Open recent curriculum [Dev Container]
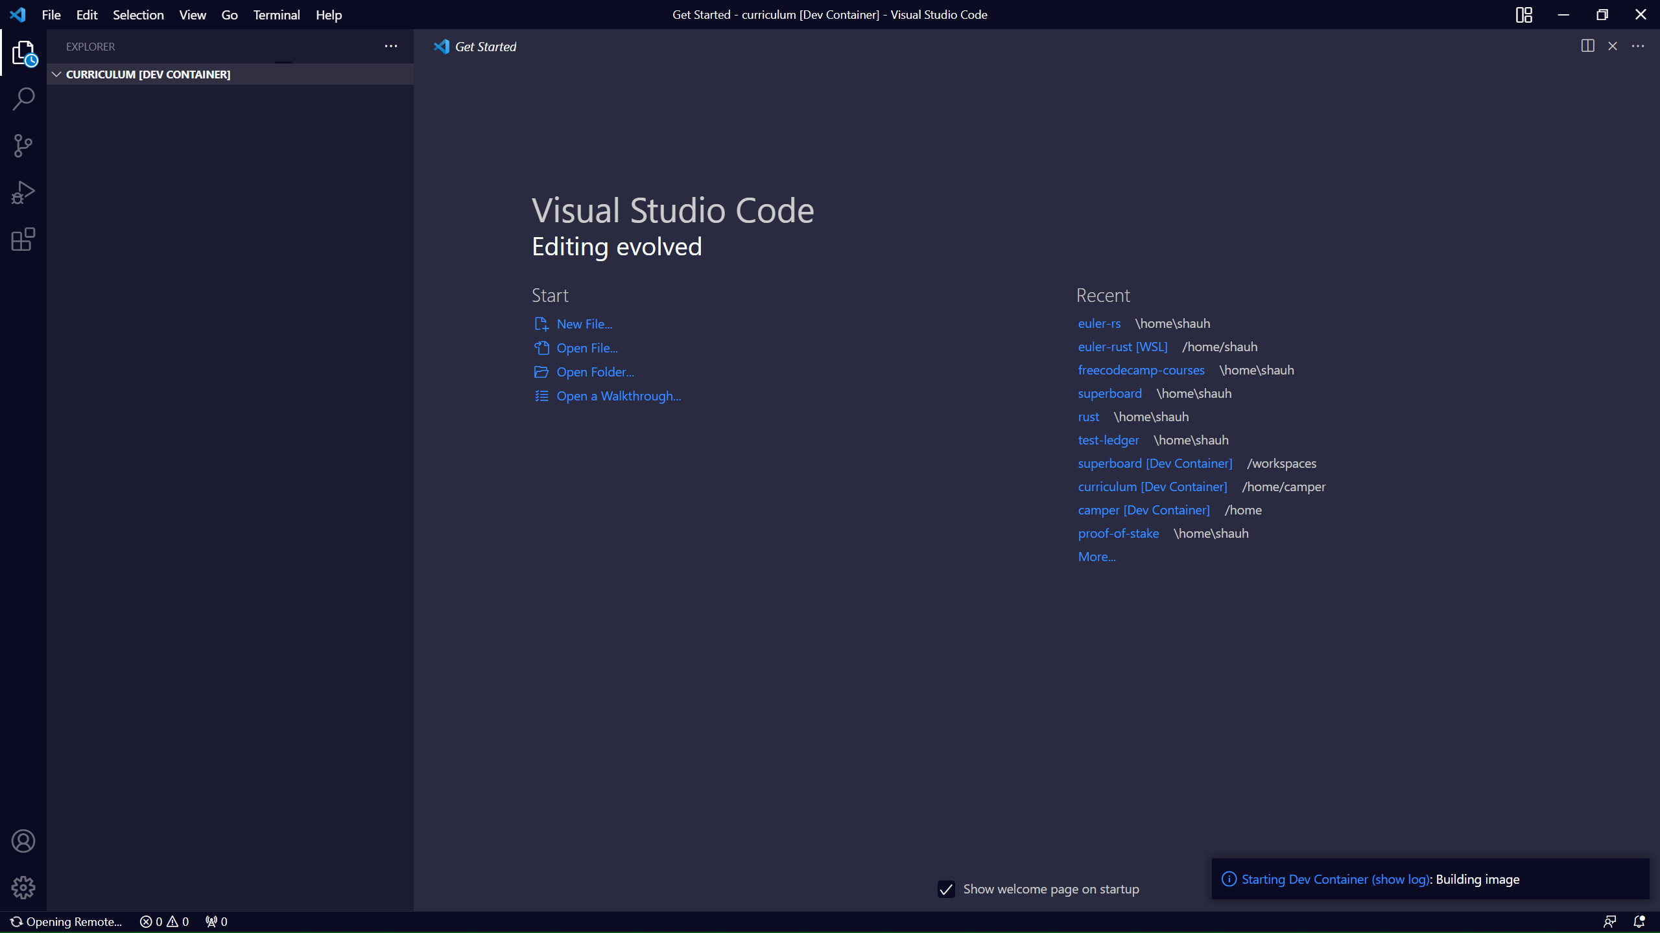This screenshot has height=933, width=1660. pyautogui.click(x=1152, y=487)
